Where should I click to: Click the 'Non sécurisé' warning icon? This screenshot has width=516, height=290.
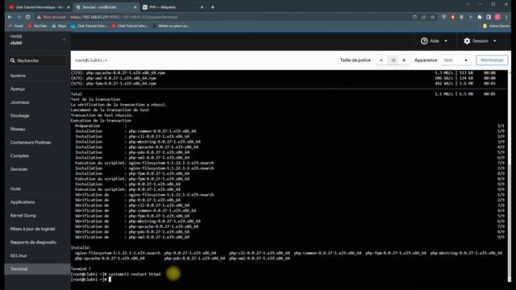[39, 17]
